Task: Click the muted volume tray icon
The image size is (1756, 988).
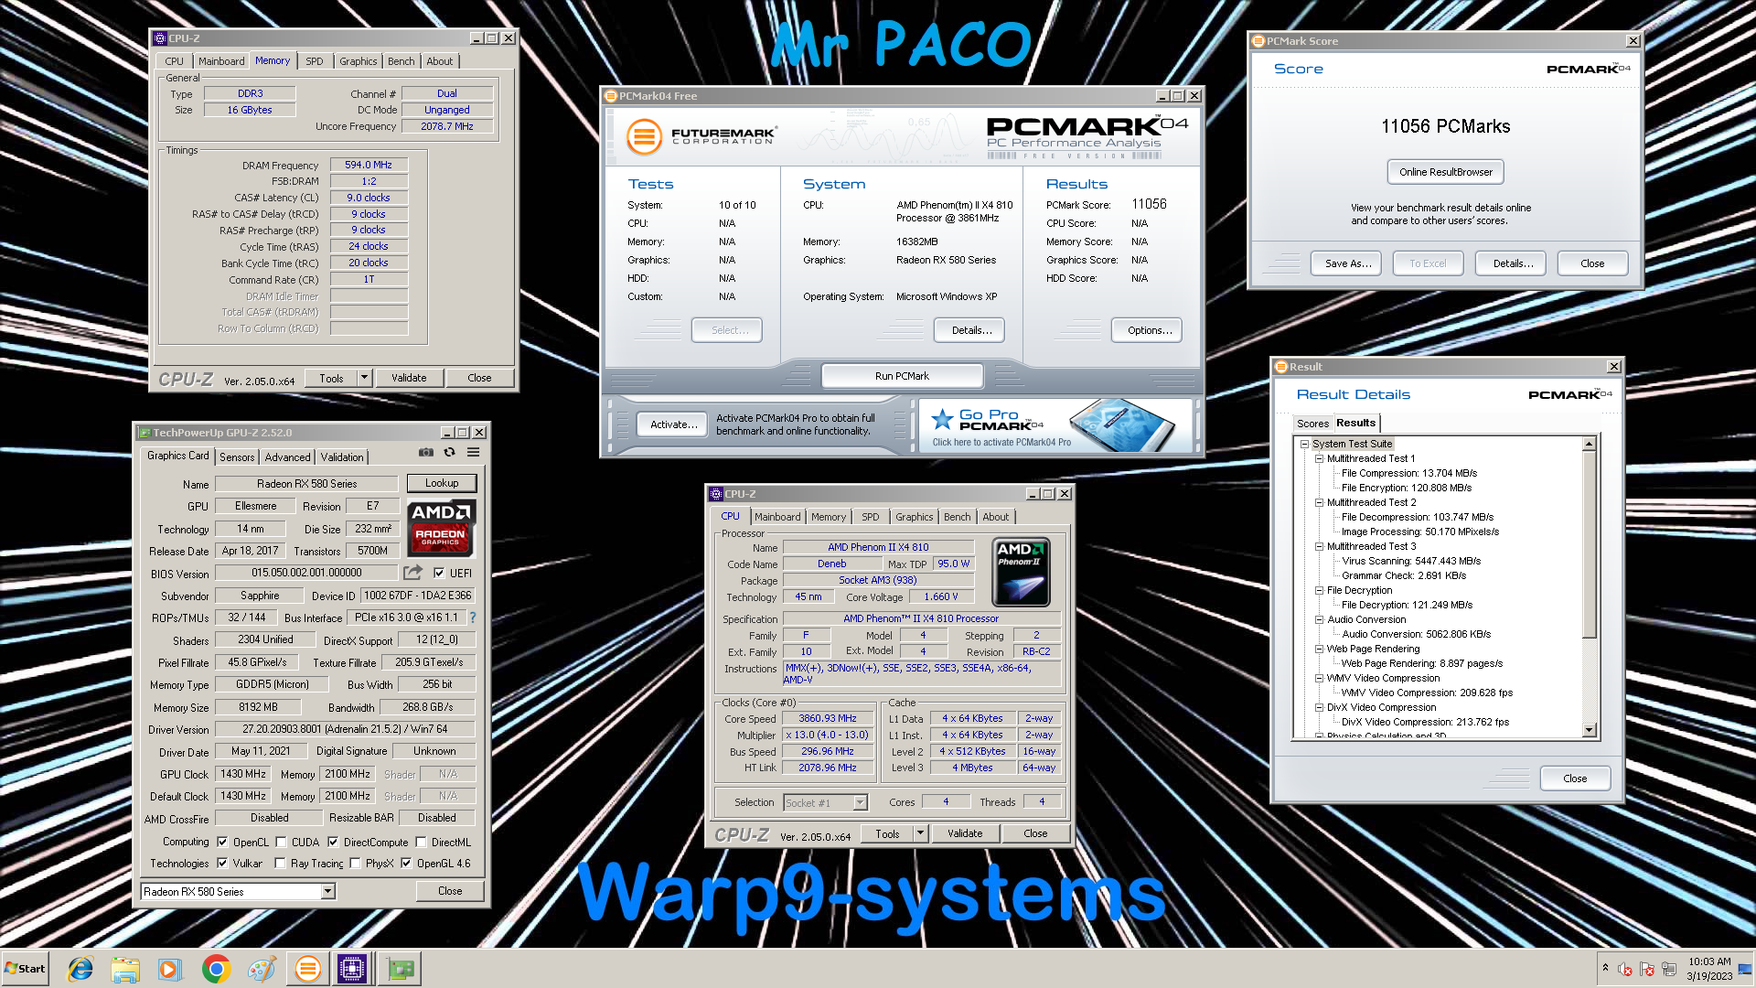Action: [1625, 969]
